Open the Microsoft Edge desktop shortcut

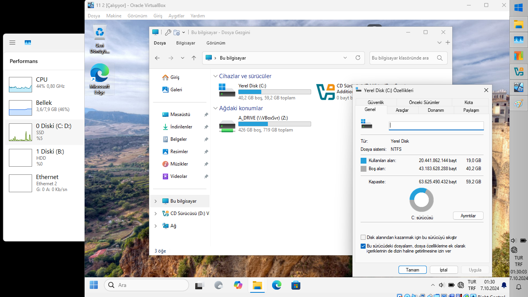pos(100,79)
